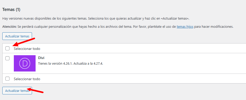
Task: Click the Temas (1) section heading
Action: [x=11, y=10]
